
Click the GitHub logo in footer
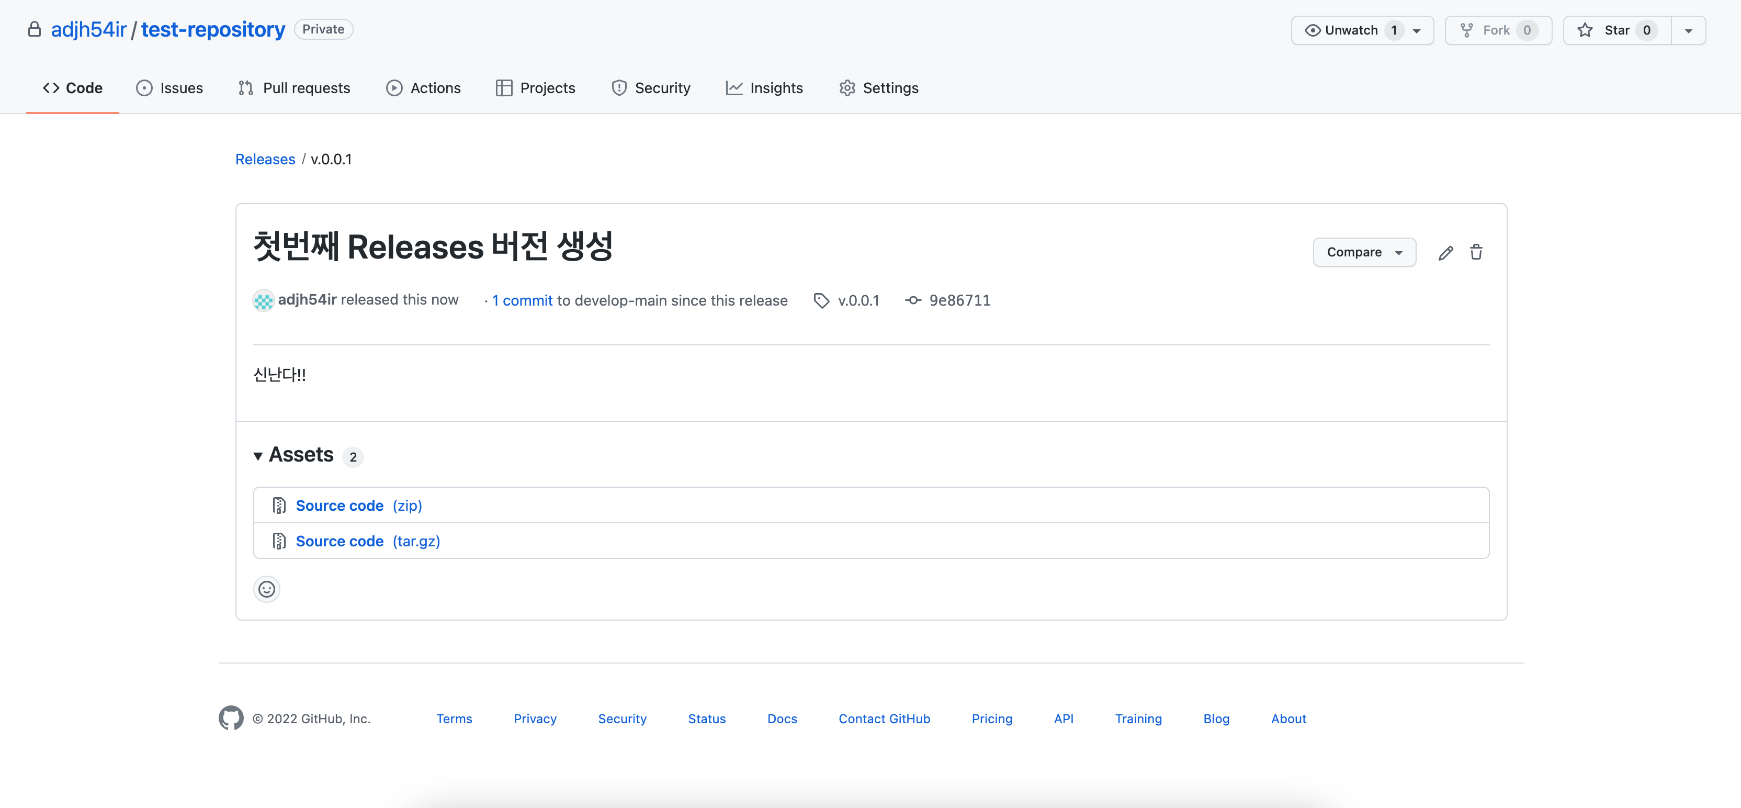[x=231, y=718]
